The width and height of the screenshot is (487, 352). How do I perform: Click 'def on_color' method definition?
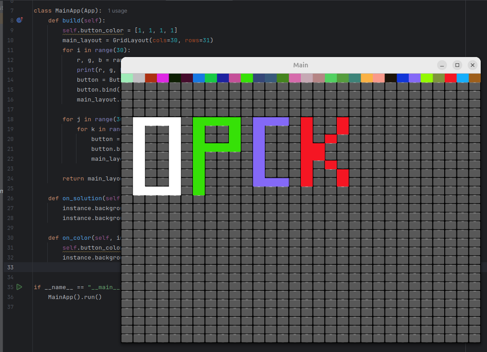click(x=84, y=238)
